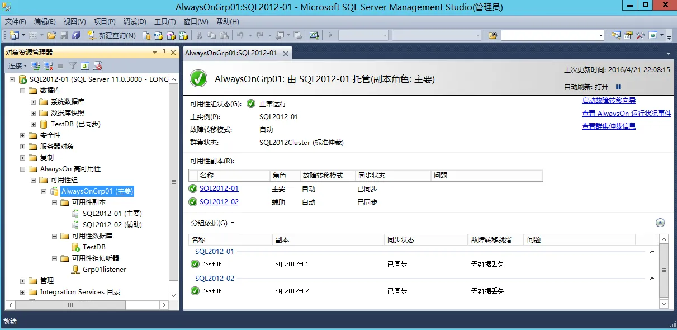The width and height of the screenshot is (677, 330).
Task: Select Integration Services 目录 tree item
Action: [80, 292]
